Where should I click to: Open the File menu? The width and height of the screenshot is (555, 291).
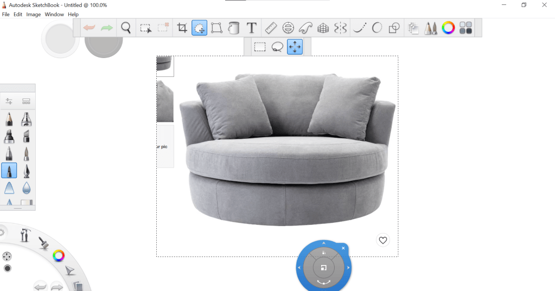pos(6,14)
